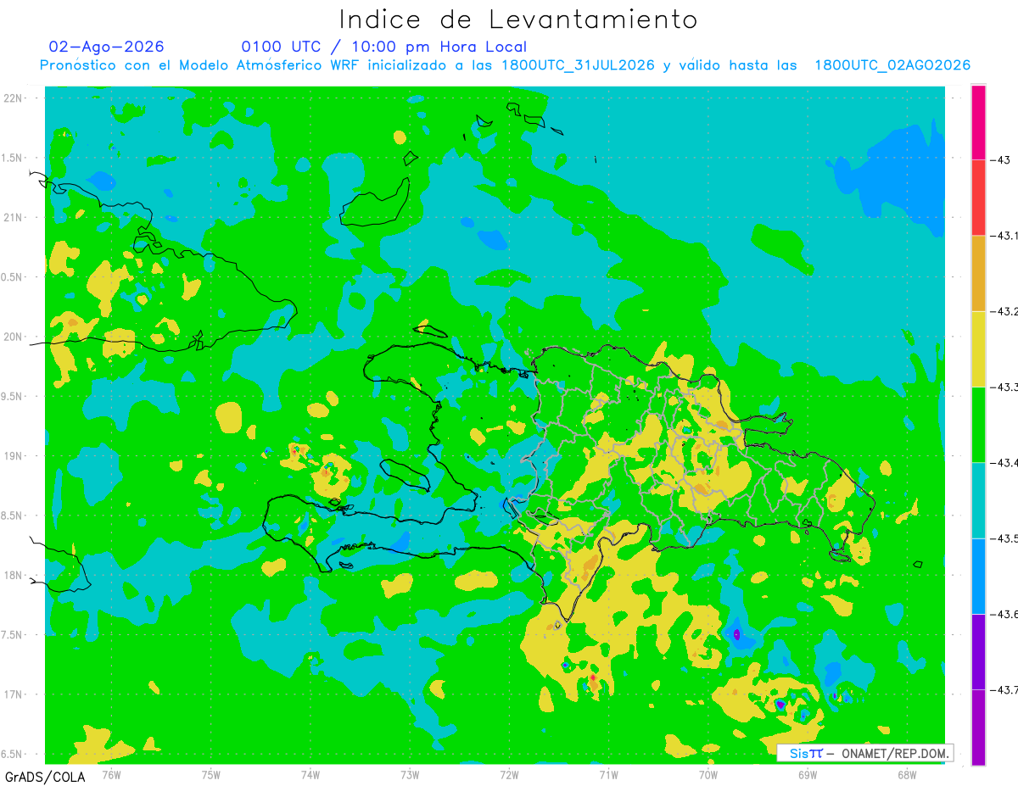Click the legend value '-43.1'
The width and height of the screenshot is (1018, 786).
point(1004,236)
